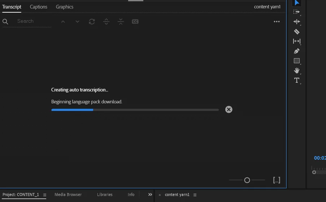Viewport: 326px width, 202px height.
Task: Cancel the auto transcription progress
Action: pos(229,109)
